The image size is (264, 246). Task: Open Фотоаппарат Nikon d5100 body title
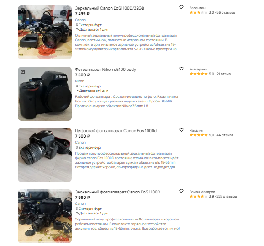click(x=106, y=70)
